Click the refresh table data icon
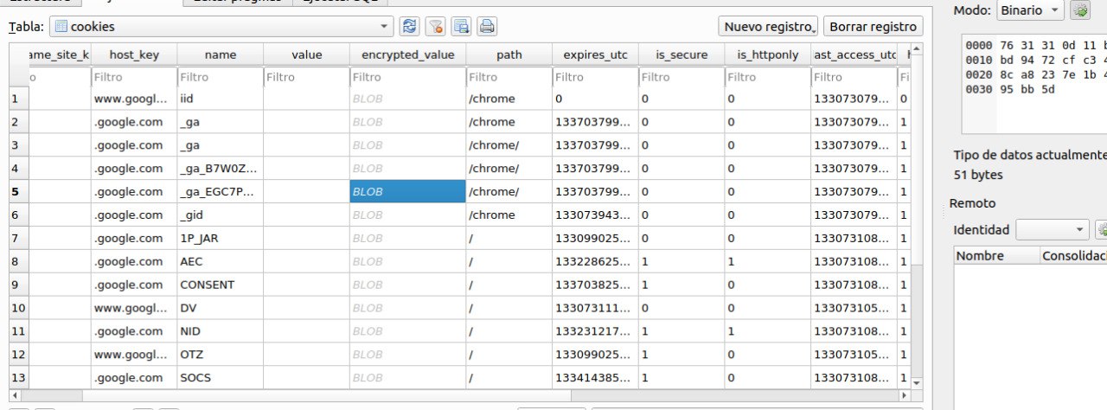Viewport: 1107px width, 410px height. (x=410, y=27)
